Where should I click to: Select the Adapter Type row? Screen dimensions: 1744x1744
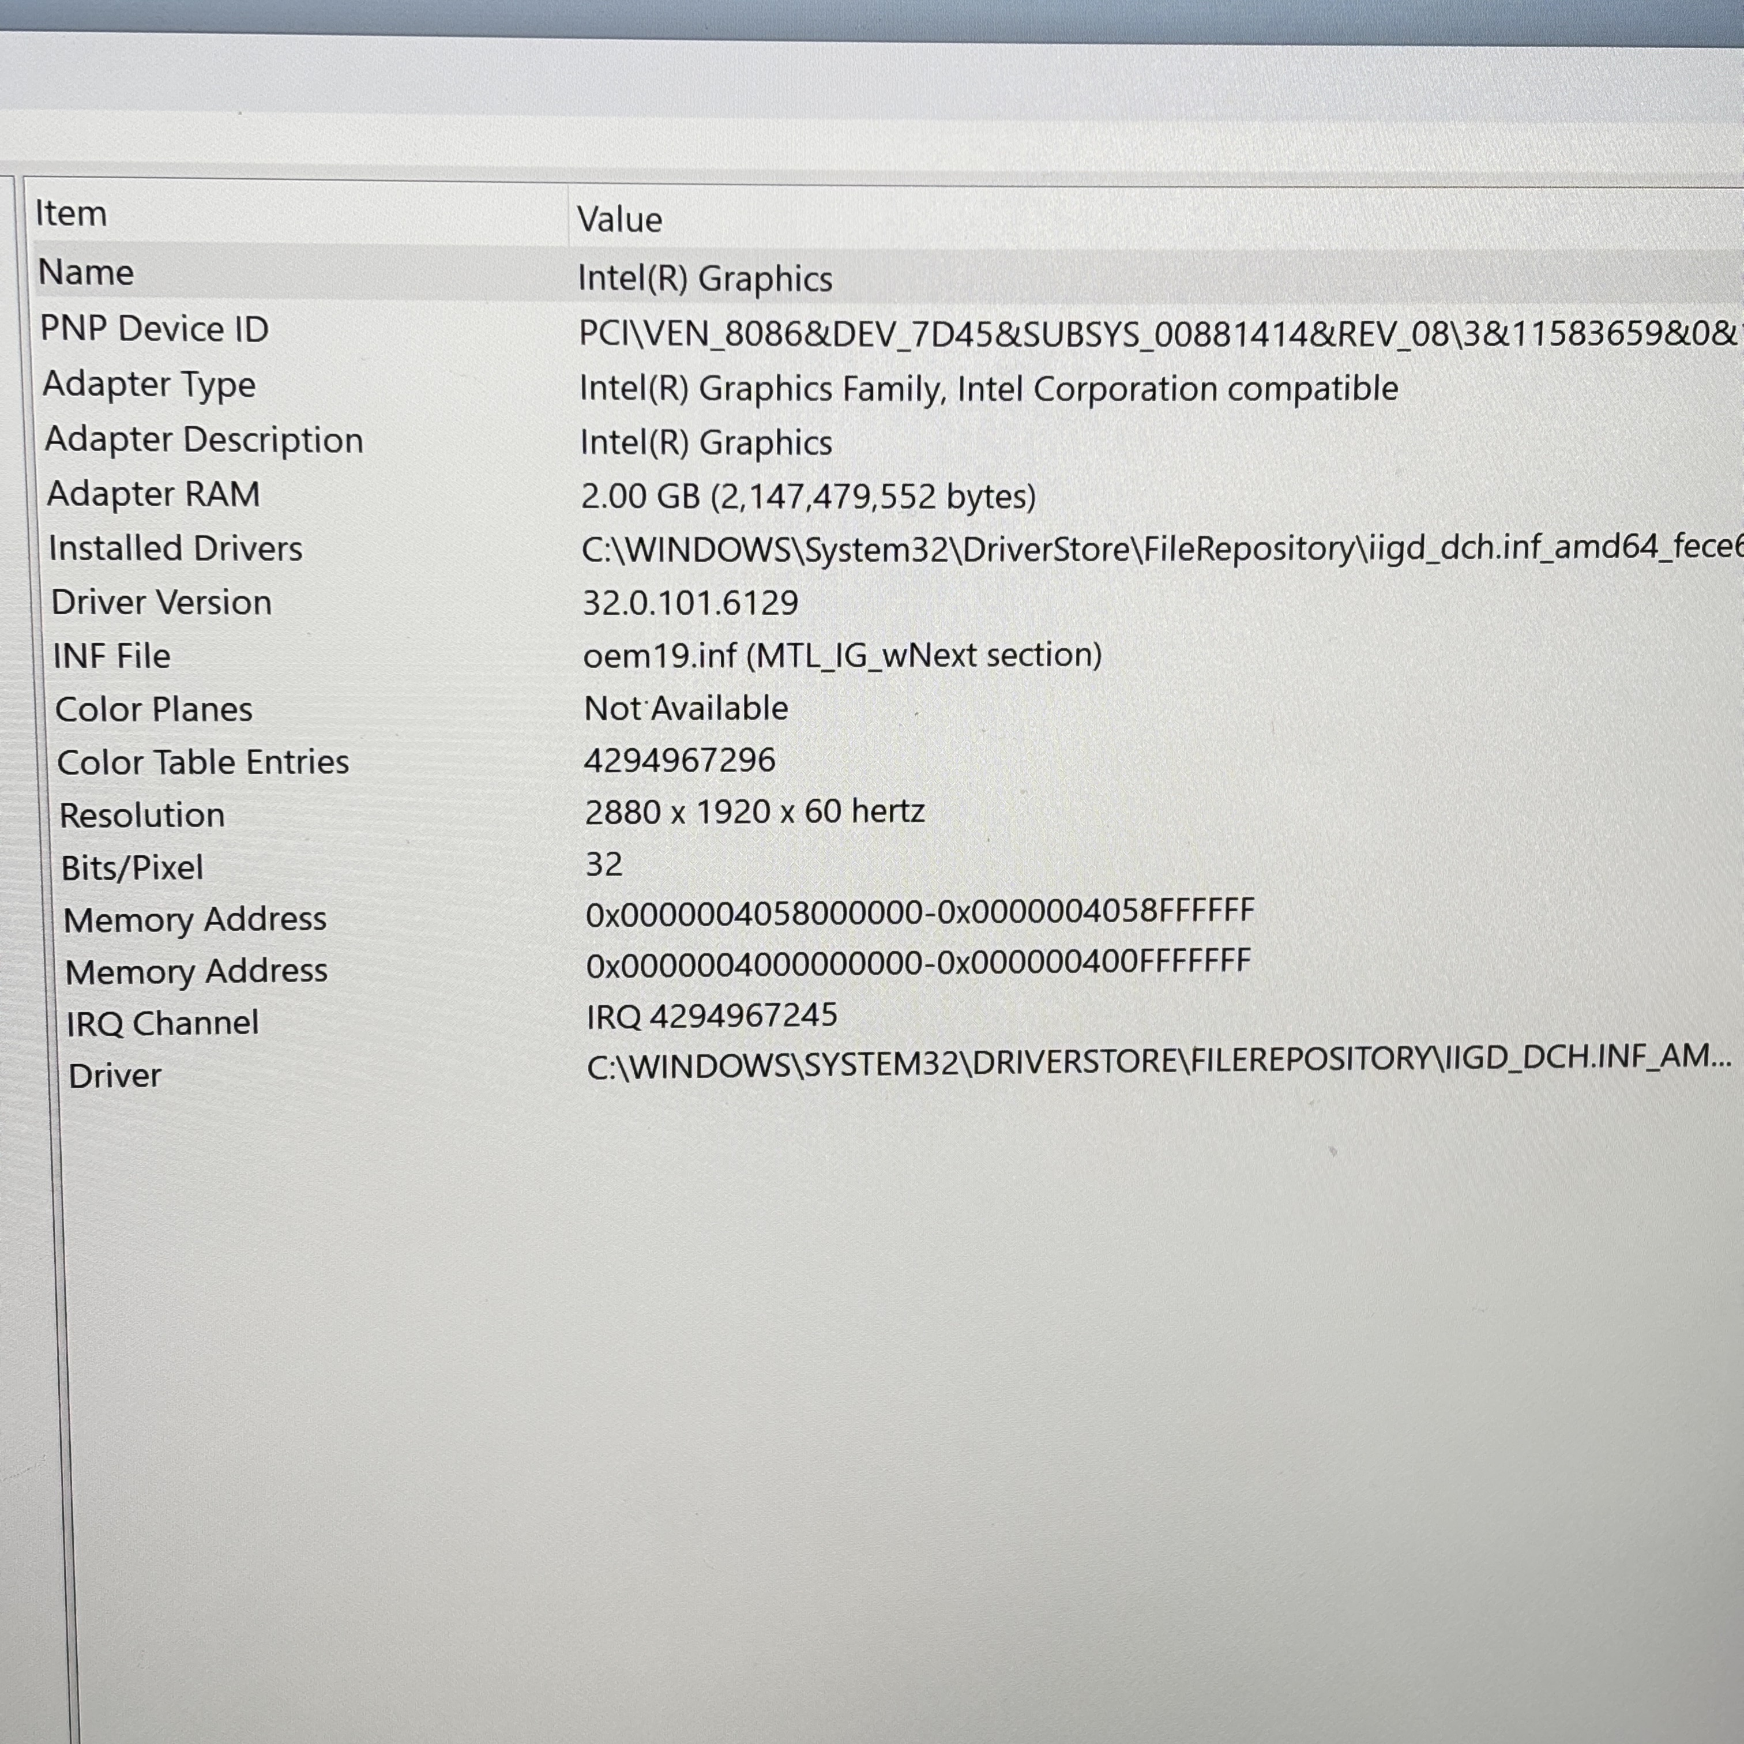click(150, 385)
